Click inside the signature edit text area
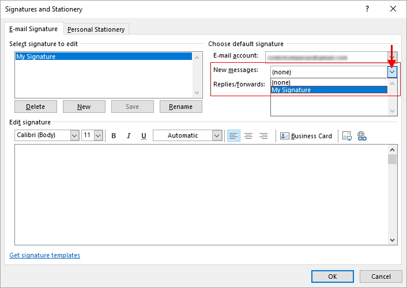407x288 pixels. [202, 194]
